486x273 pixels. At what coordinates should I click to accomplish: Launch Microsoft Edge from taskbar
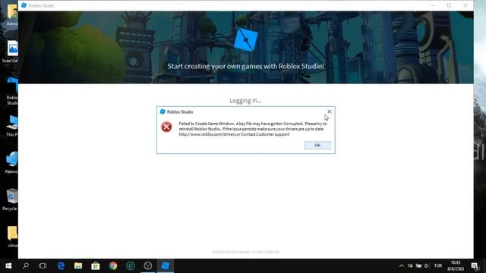click(61, 266)
